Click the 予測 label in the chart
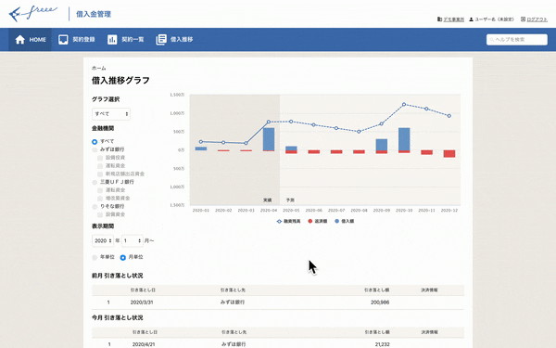 click(x=290, y=200)
